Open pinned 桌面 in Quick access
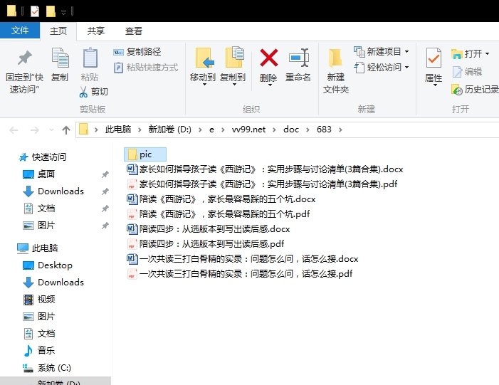Screen dimensions: 499x385 (x=38, y=174)
